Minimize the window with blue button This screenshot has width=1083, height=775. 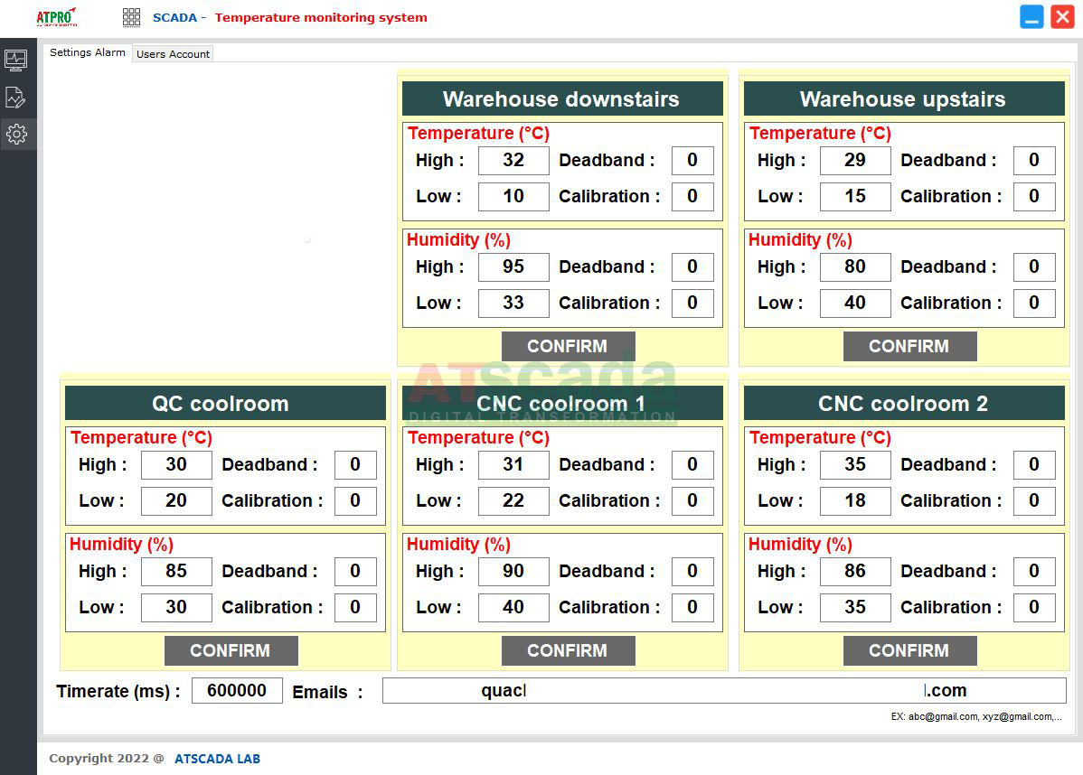click(1031, 17)
